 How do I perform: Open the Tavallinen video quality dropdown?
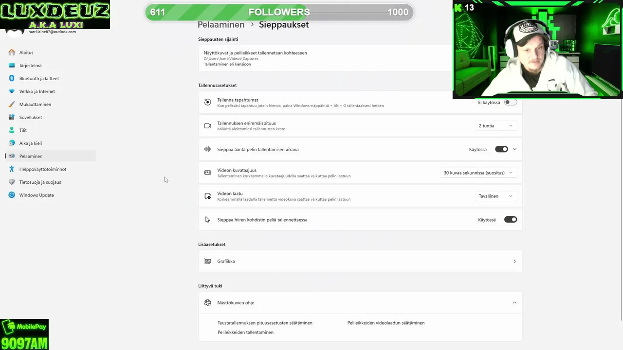click(x=495, y=196)
